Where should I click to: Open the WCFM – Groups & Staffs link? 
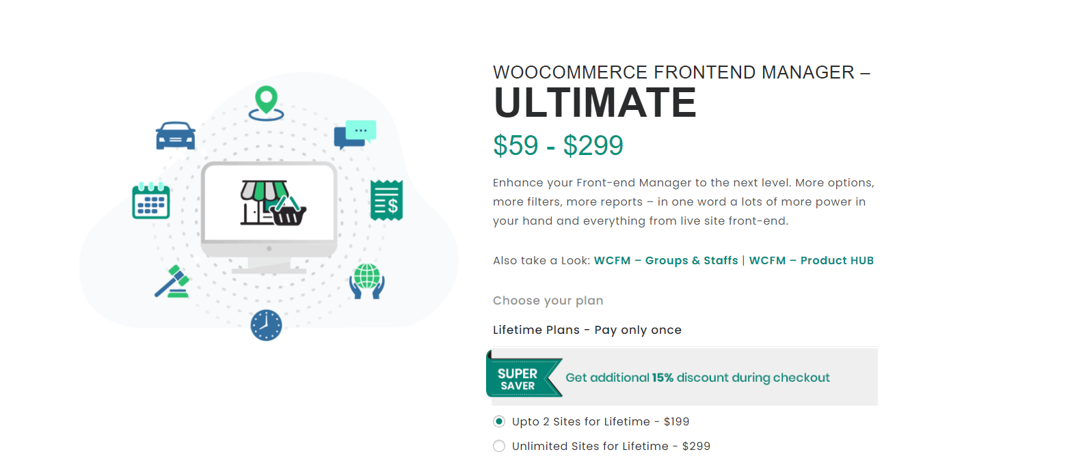pos(665,260)
